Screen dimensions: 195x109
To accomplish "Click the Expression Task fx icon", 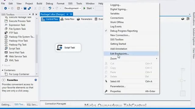I will pyautogui.click(x=6, y=25).
